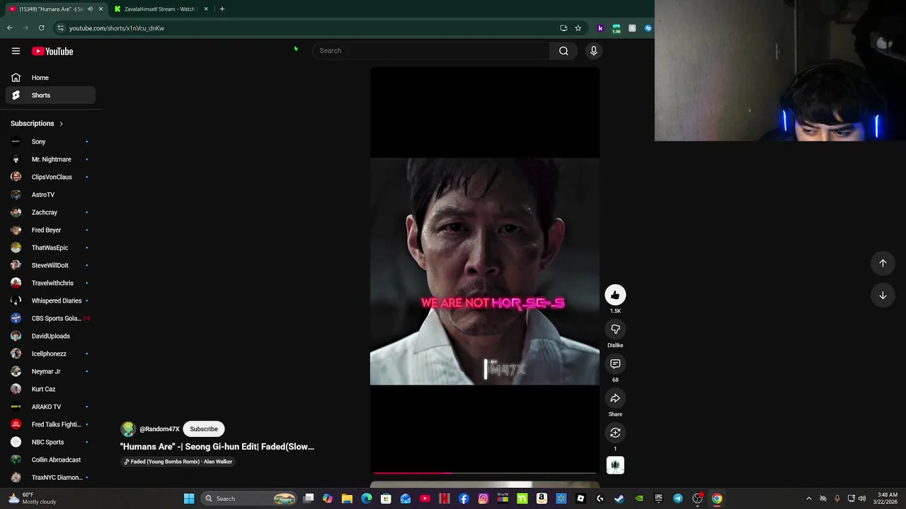Bookmark this page with star icon
This screenshot has width=906, height=509.
pos(578,28)
